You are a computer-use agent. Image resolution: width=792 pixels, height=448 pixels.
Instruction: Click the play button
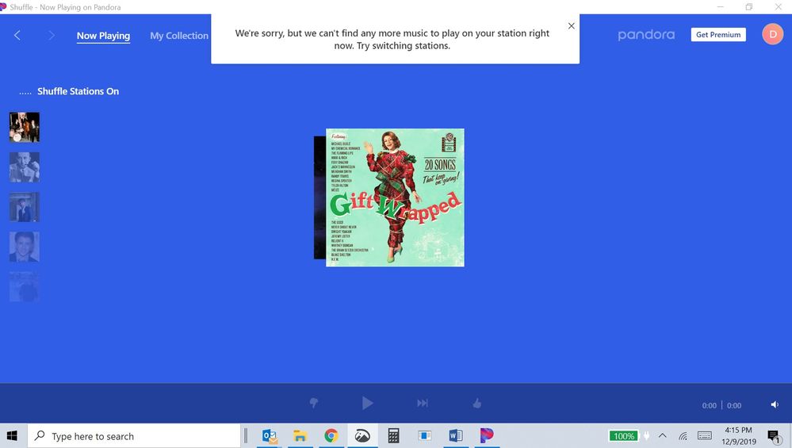click(x=367, y=403)
